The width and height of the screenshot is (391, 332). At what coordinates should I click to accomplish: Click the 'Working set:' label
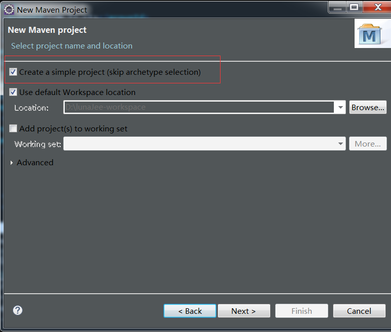[x=37, y=144]
